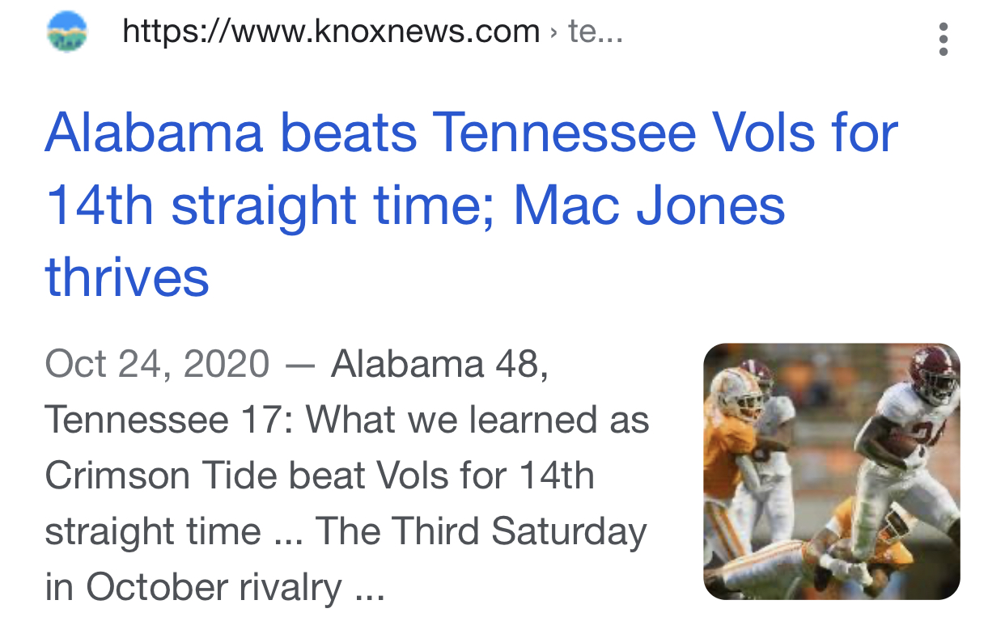Click "in October rivalry ..." snippet text

[x=214, y=587]
